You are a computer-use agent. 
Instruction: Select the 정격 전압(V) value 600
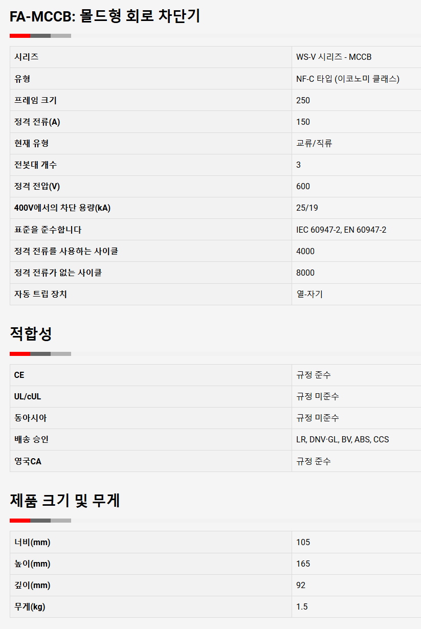tap(303, 186)
